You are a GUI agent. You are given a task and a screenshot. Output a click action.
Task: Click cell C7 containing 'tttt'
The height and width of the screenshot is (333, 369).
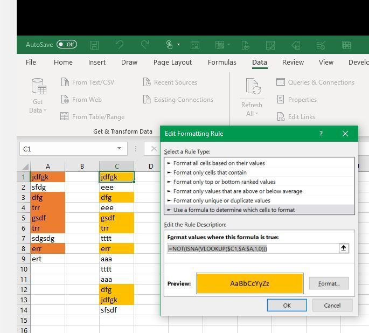click(x=117, y=238)
